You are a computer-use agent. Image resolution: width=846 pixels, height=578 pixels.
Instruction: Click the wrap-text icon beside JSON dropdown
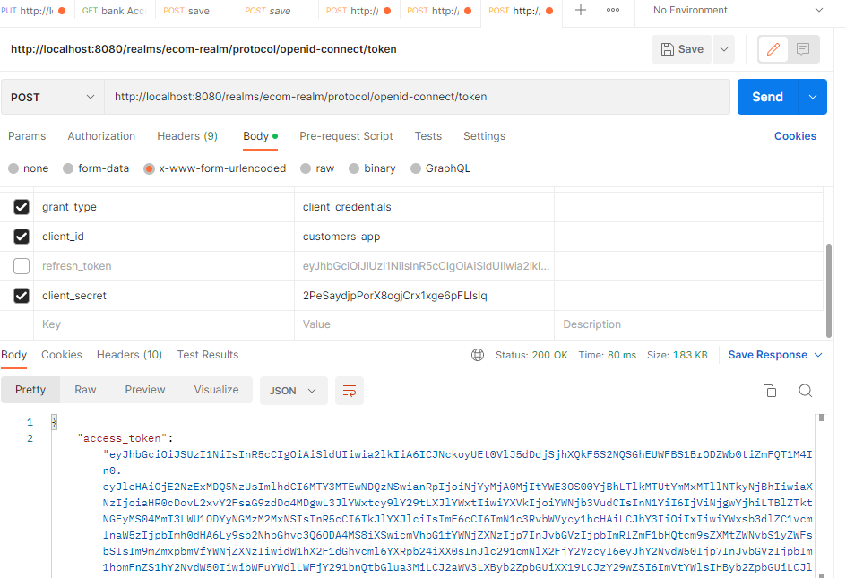349,390
